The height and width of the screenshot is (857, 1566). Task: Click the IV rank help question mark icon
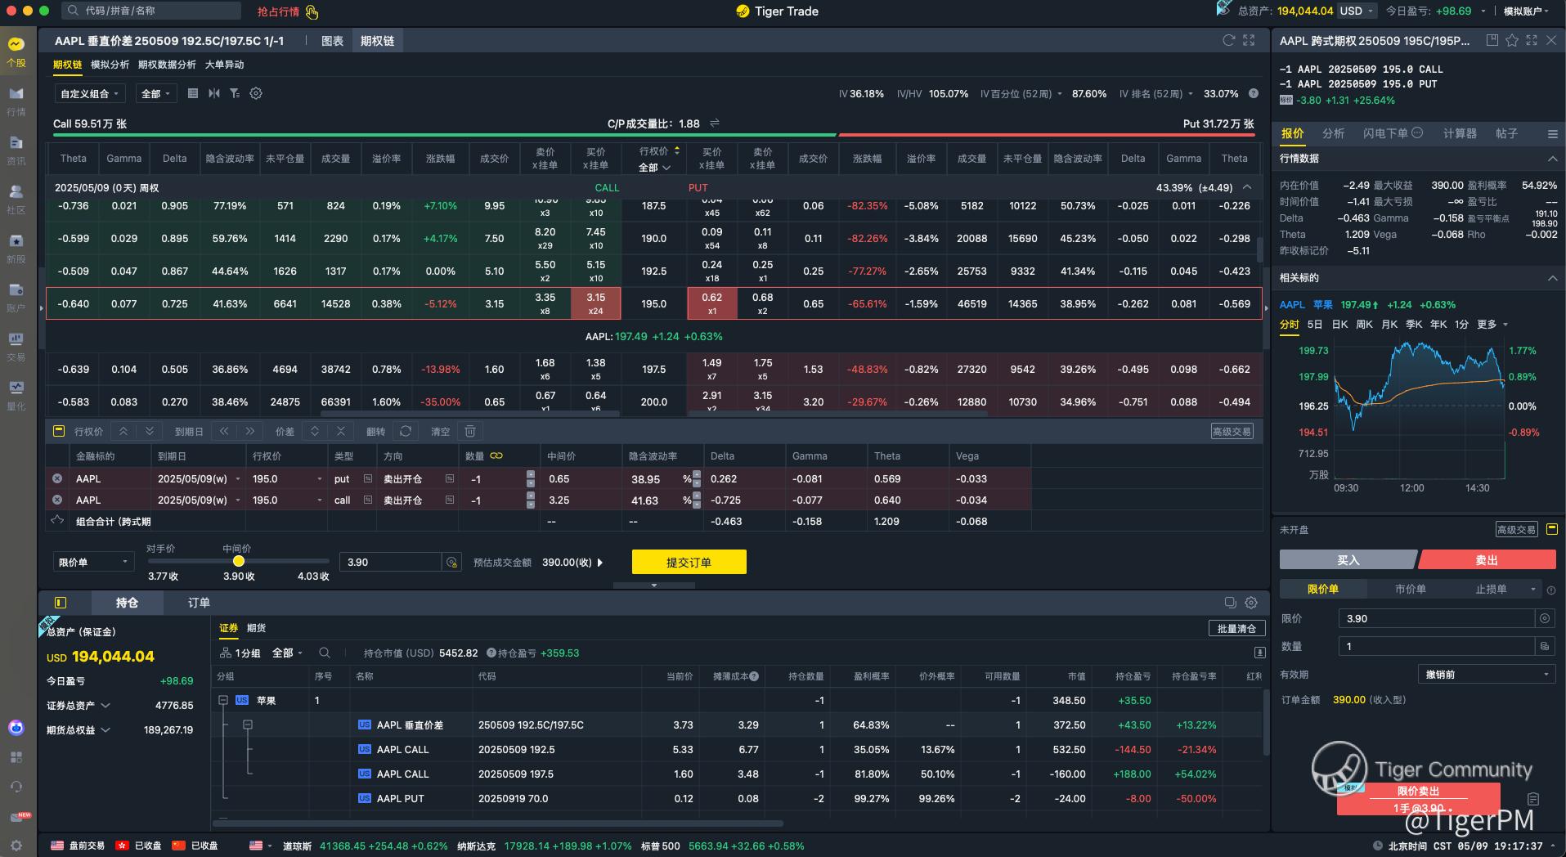tap(1254, 93)
